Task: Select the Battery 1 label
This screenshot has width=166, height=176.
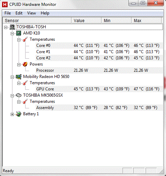Action: coord(31,114)
